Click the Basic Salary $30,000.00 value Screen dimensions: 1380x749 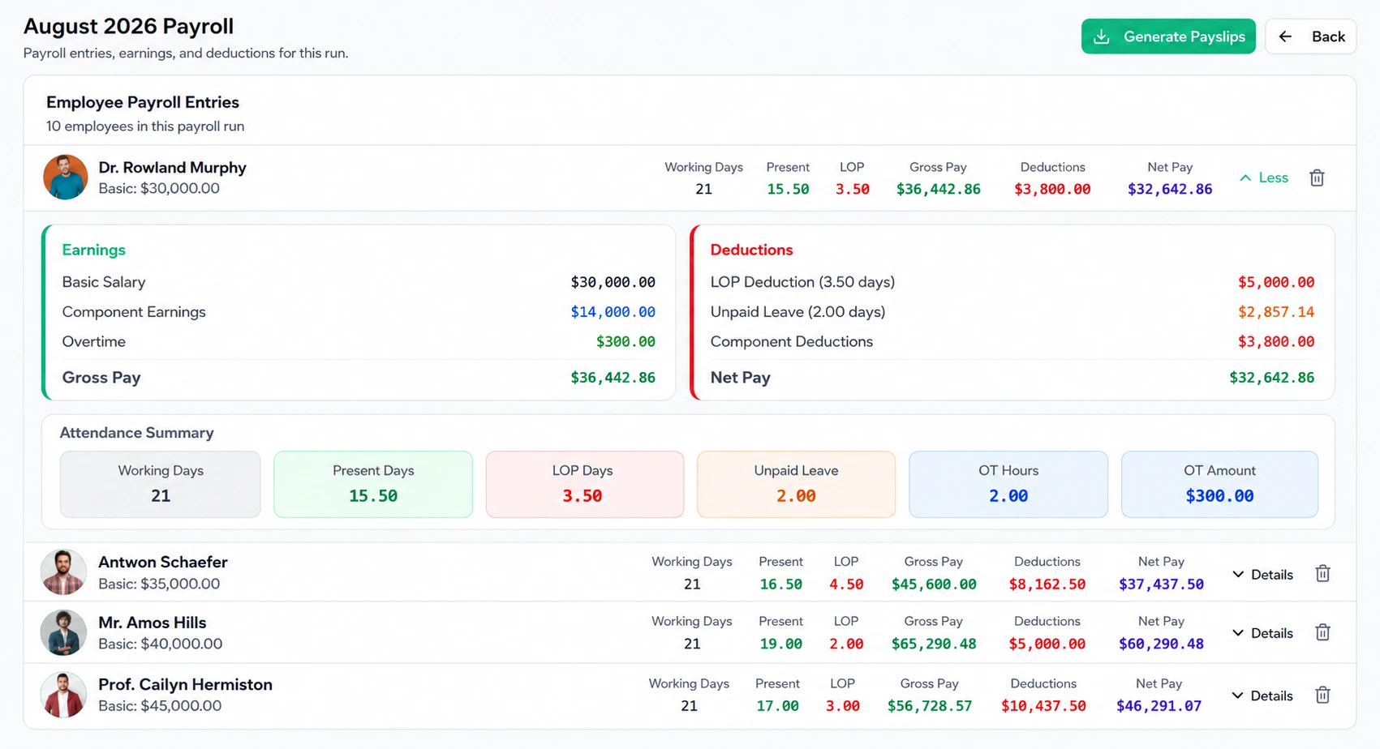click(x=613, y=282)
